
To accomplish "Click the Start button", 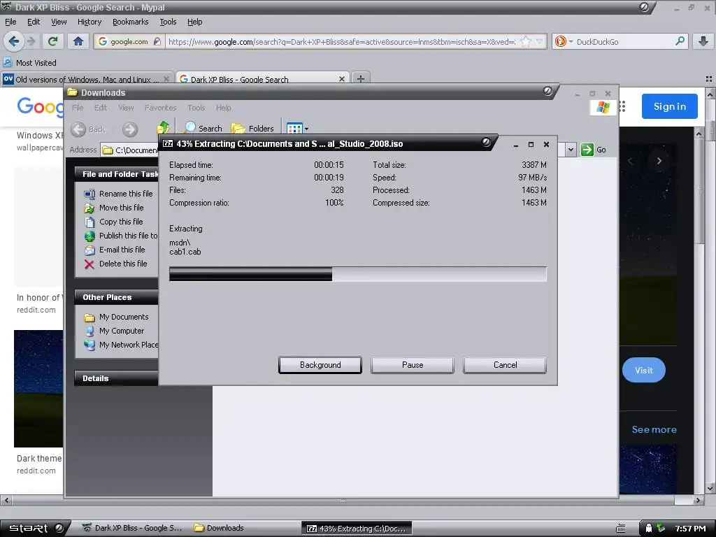I will (x=35, y=529).
